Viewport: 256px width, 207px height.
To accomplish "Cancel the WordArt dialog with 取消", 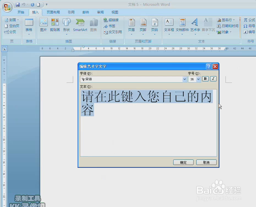I will point(206,162).
